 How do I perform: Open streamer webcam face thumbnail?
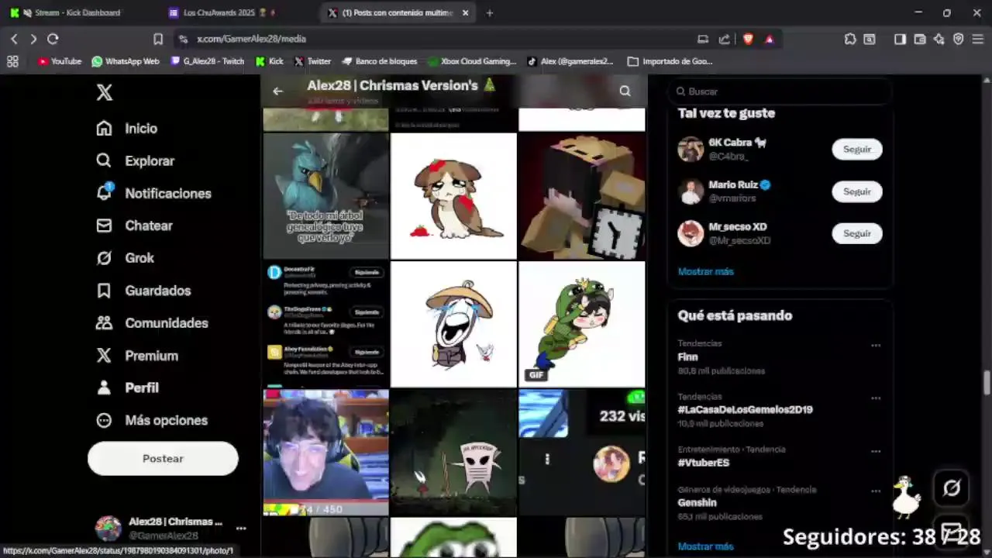point(326,453)
